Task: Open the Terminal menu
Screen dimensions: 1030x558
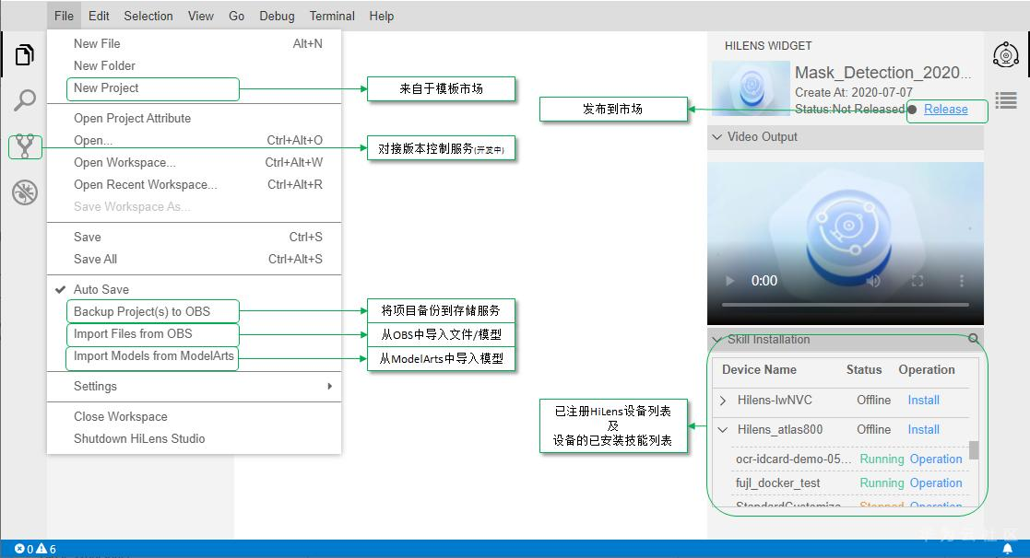Action: coord(332,16)
